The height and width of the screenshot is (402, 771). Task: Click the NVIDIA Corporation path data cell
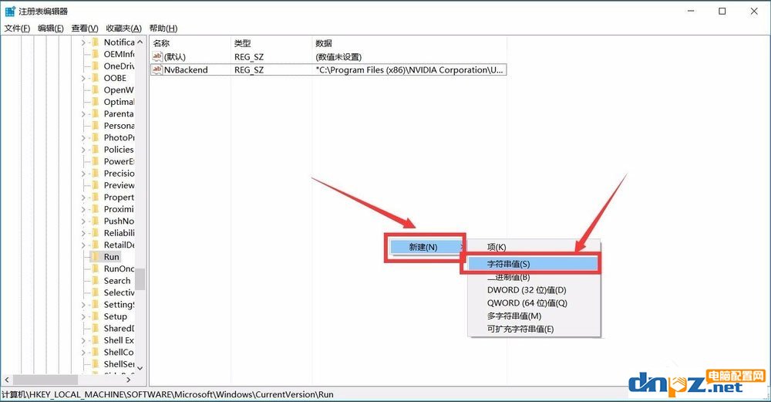tap(409, 70)
